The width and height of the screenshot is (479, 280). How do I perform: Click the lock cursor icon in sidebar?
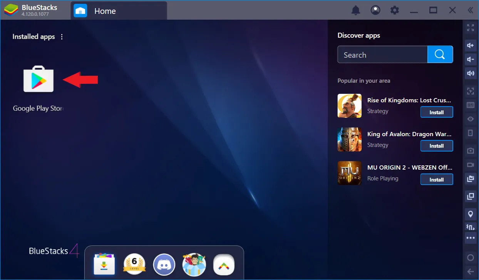(x=470, y=91)
